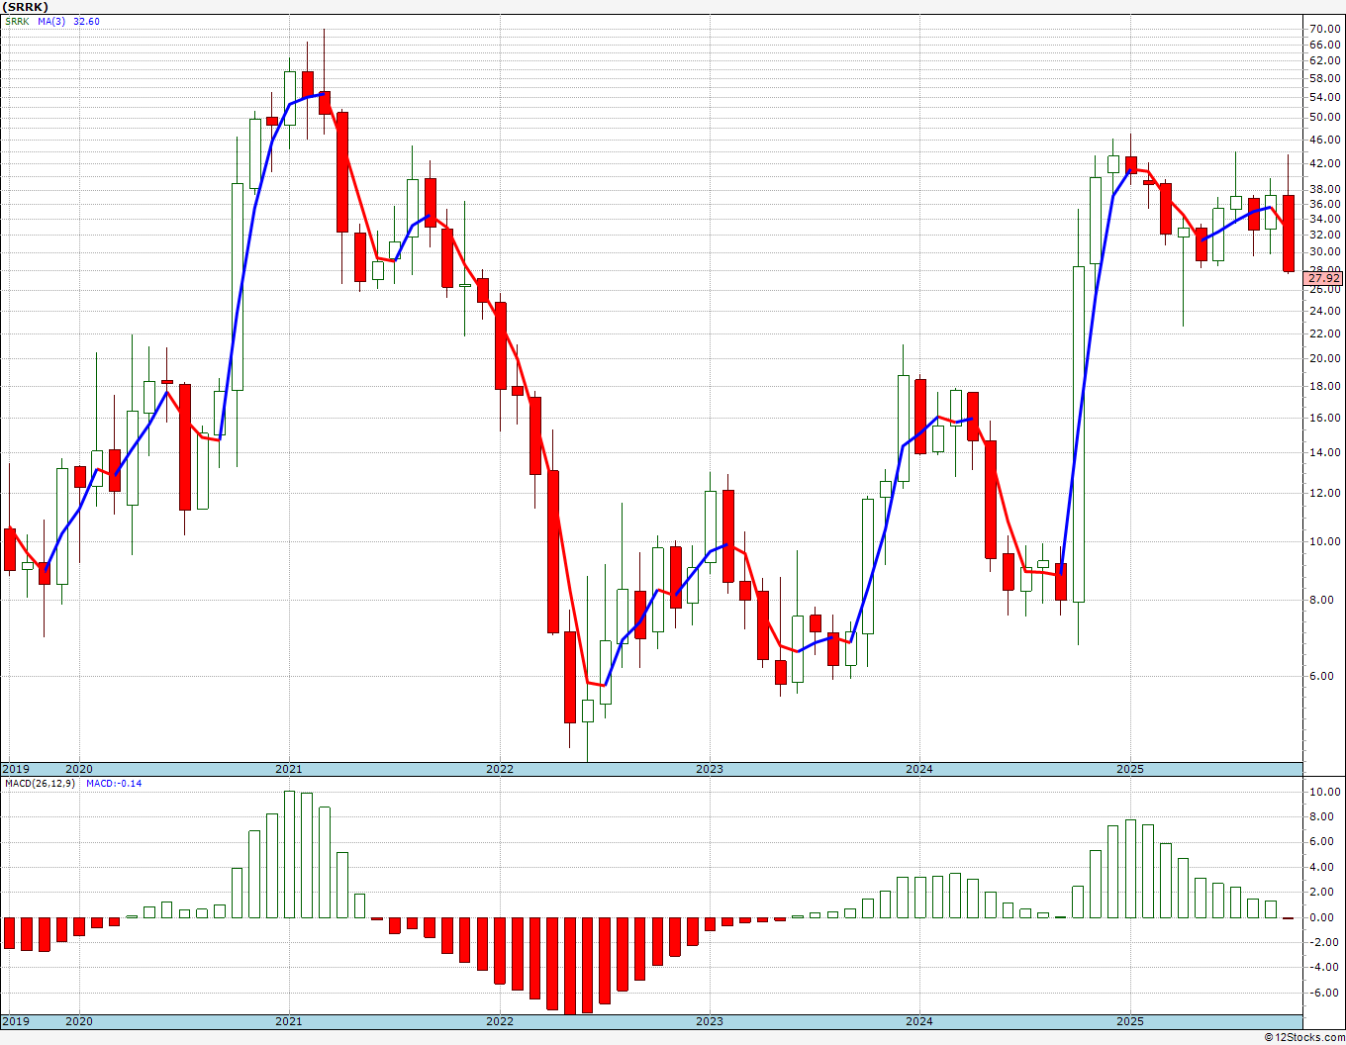The height and width of the screenshot is (1045, 1346).
Task: Click the last red candle ending at 27.92
Action: pos(1289,233)
